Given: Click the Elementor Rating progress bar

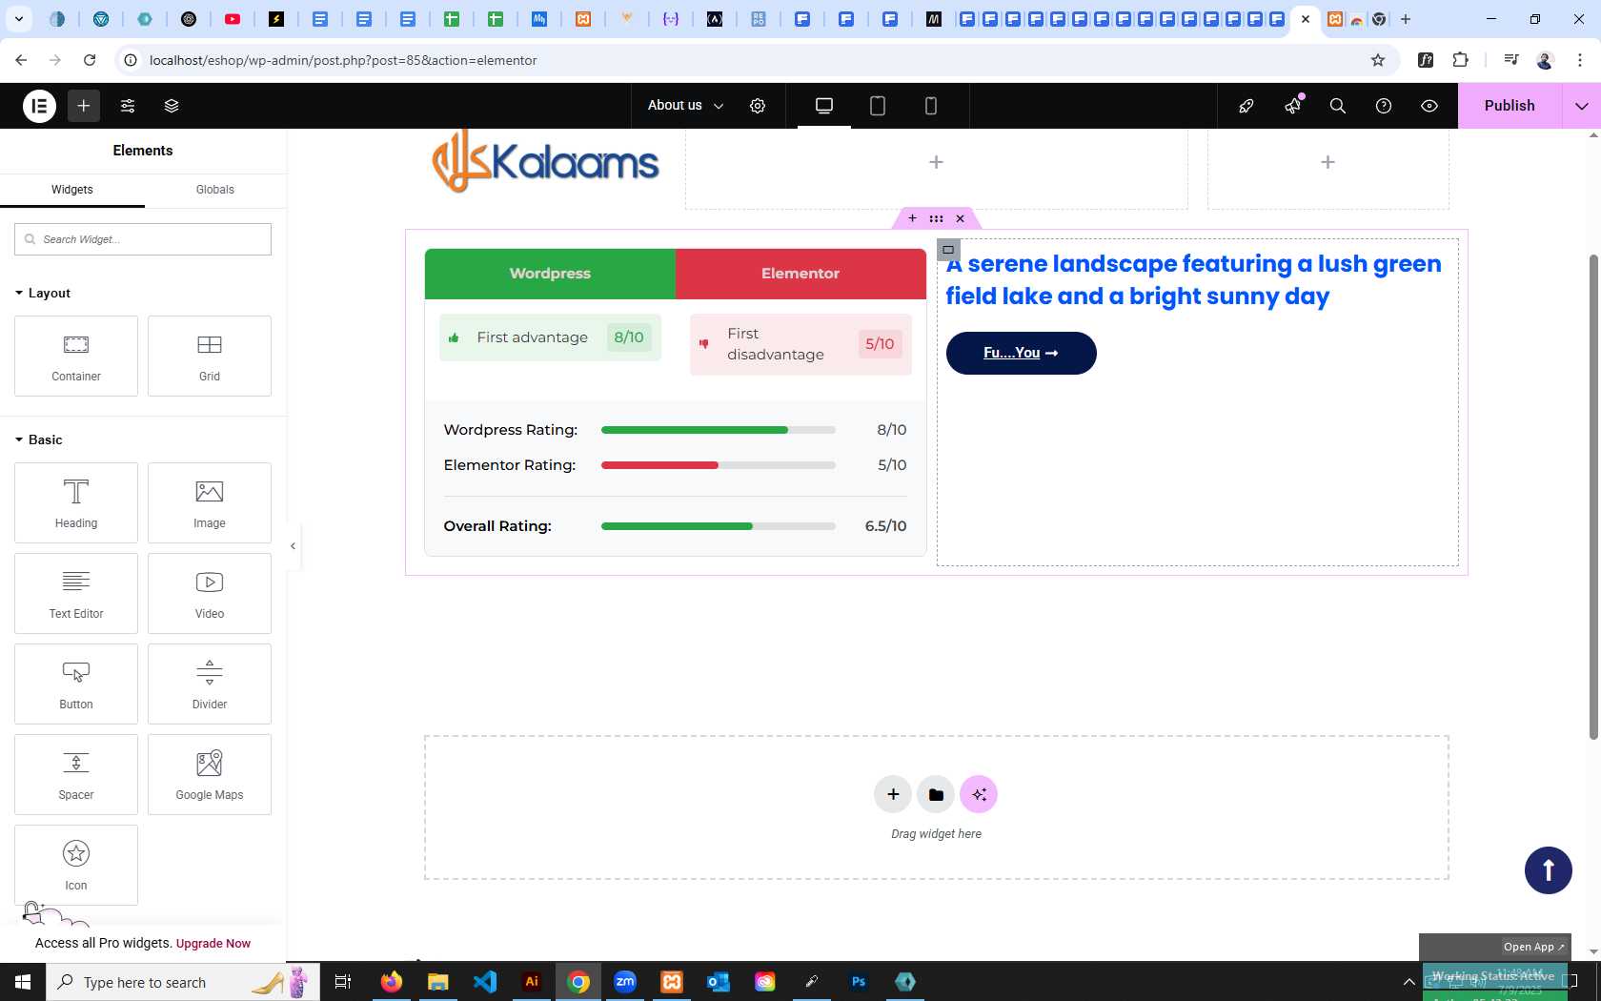Looking at the screenshot, I should 719,465.
